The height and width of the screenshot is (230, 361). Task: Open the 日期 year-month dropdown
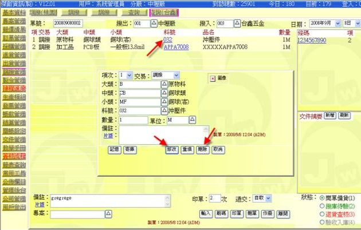[337, 25]
